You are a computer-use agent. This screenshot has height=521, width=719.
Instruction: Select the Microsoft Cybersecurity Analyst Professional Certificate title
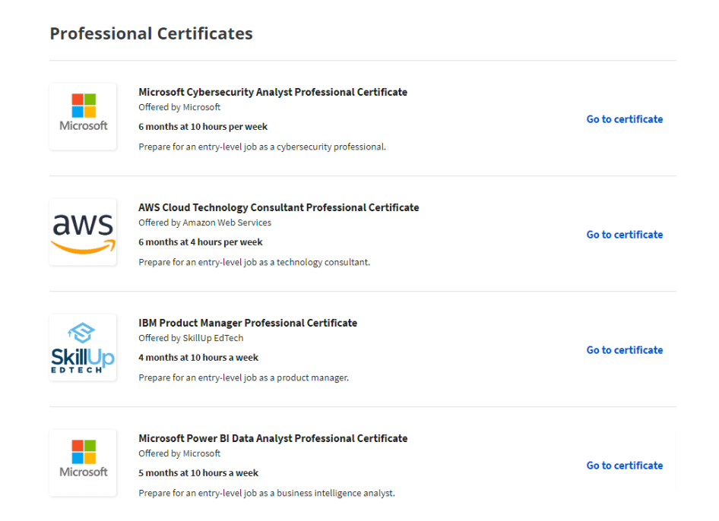[x=273, y=92]
